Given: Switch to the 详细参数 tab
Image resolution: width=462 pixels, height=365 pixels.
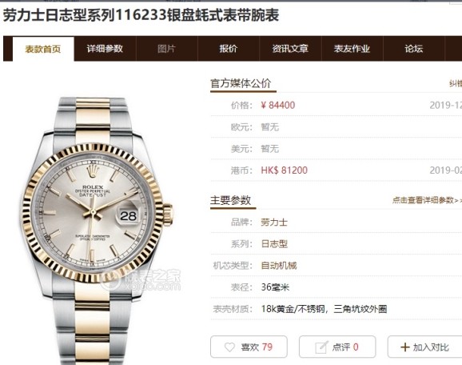Looking at the screenshot, I should tap(105, 49).
